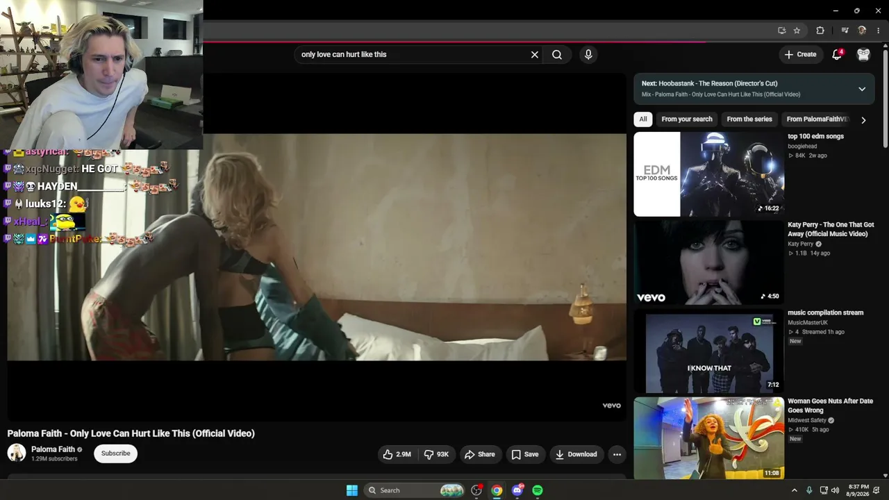This screenshot has width=889, height=500.
Task: Open Spotify from the taskbar
Action: (x=538, y=490)
